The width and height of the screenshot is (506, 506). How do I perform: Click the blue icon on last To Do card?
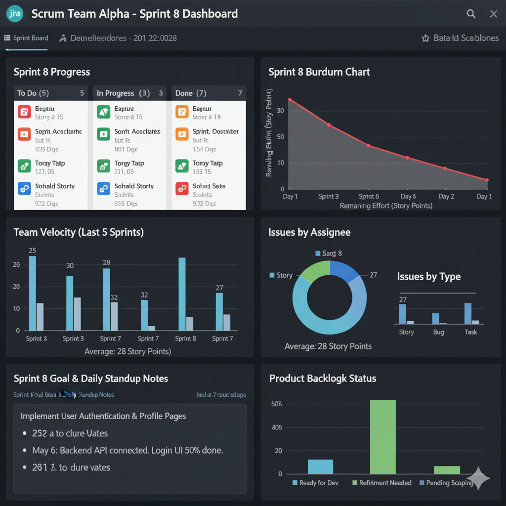24,188
